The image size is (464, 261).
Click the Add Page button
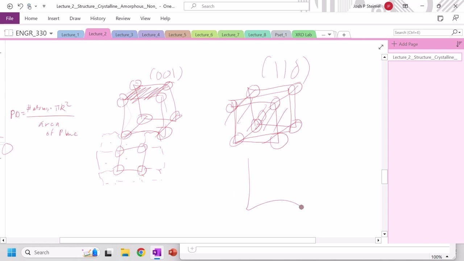tap(405, 44)
